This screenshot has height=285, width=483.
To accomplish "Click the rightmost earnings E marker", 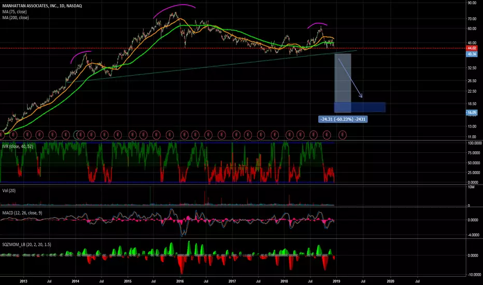I will click(x=342, y=135).
